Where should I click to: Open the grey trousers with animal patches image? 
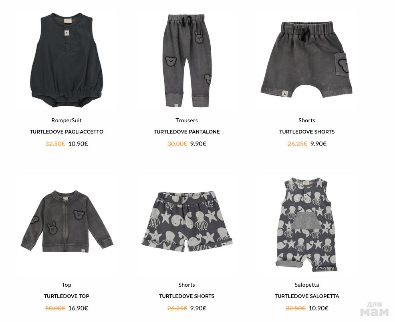point(187,61)
